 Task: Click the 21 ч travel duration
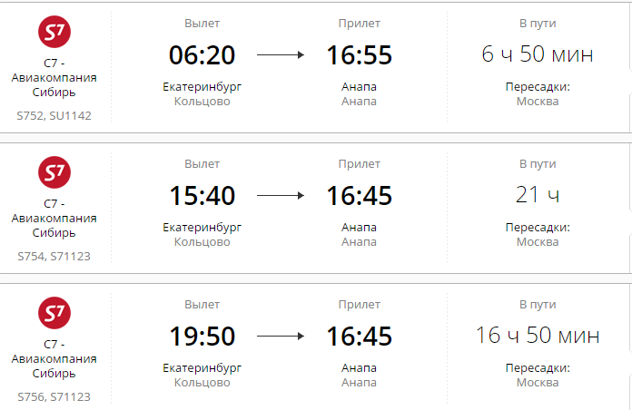538,195
